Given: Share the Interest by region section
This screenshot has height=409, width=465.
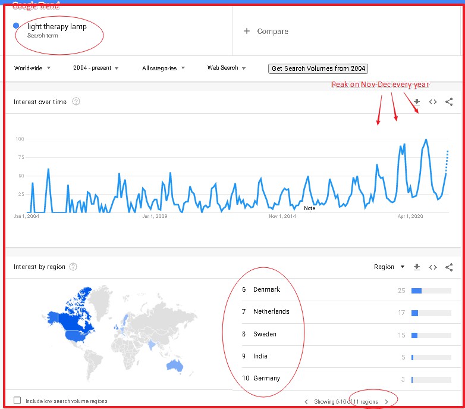Looking at the screenshot, I should (449, 267).
